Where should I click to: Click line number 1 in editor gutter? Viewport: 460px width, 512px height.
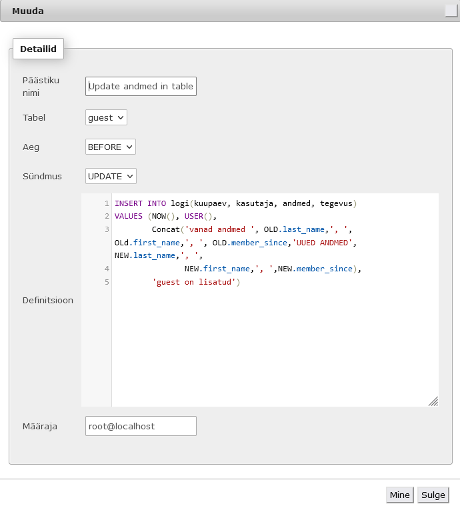tap(107, 203)
